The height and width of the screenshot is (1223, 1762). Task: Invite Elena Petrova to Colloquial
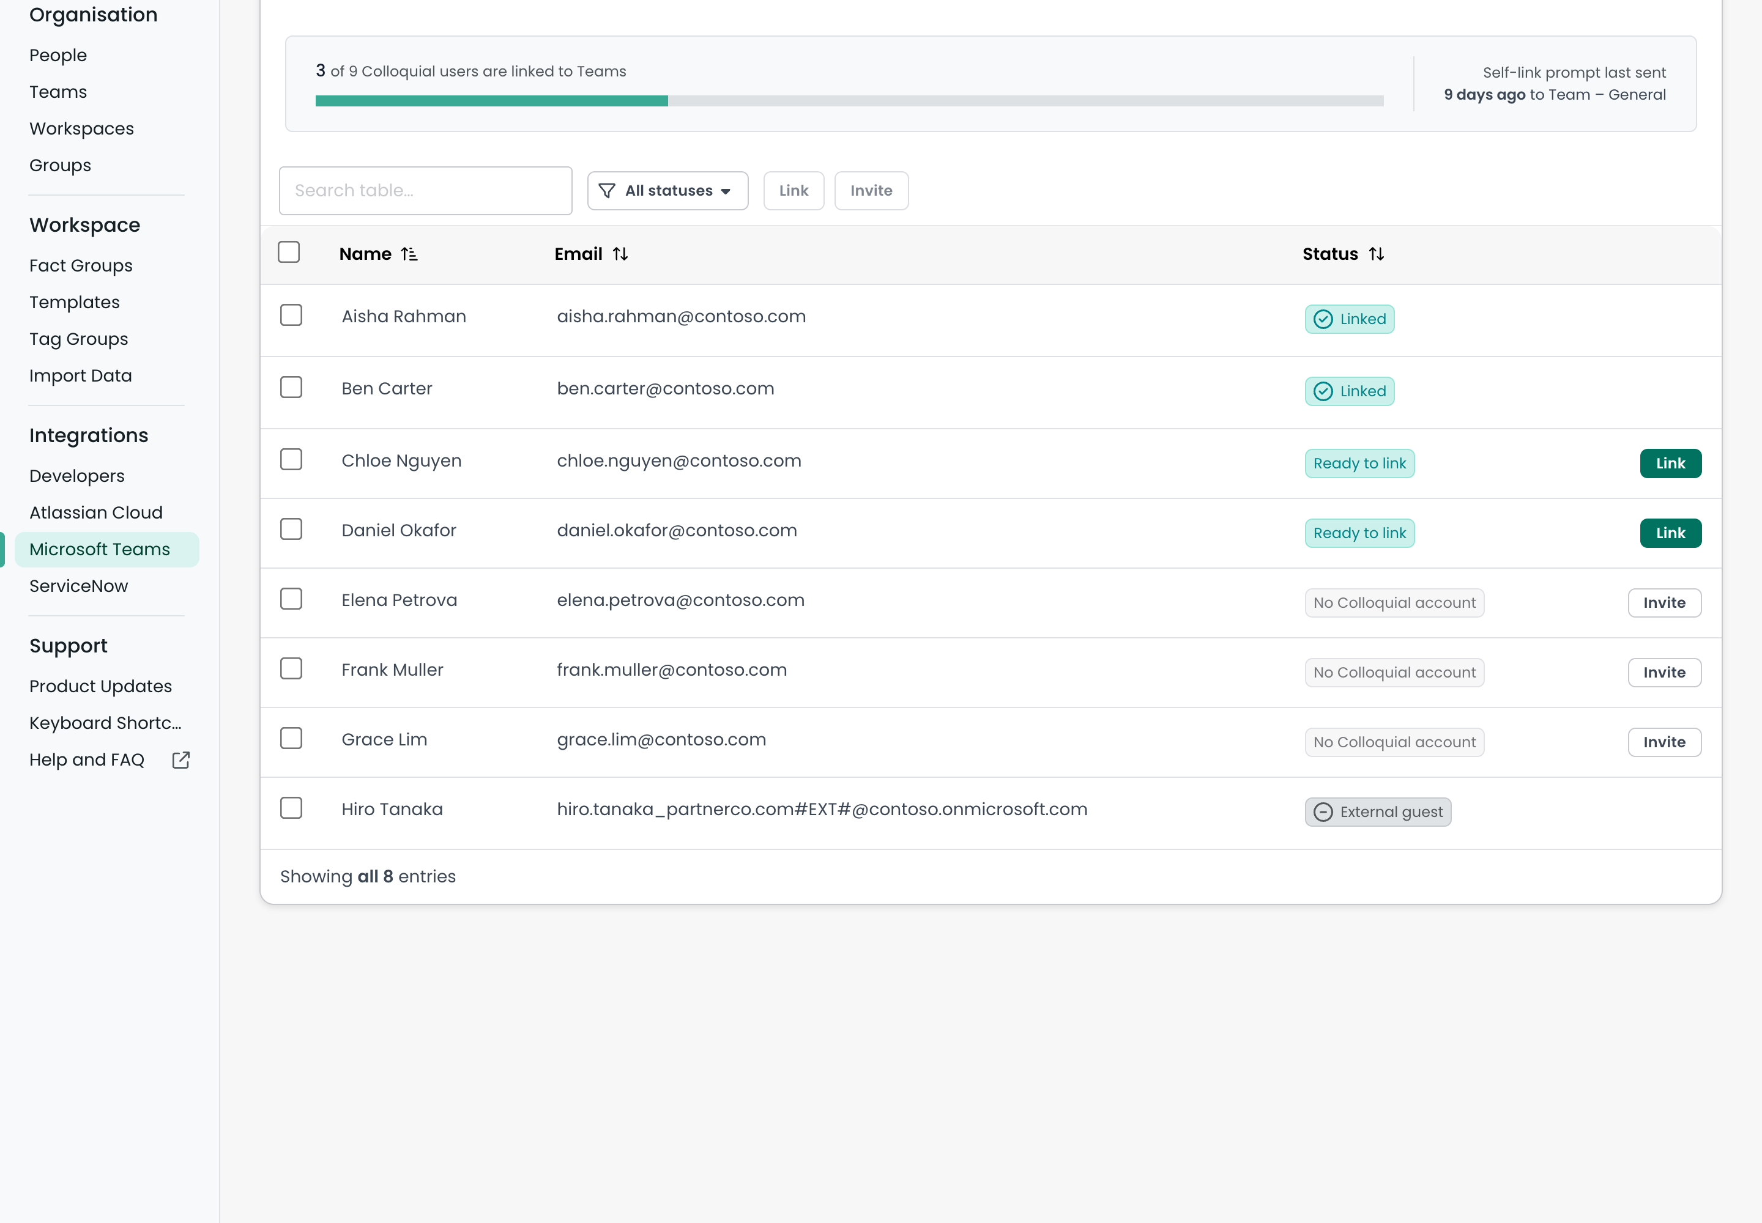[x=1665, y=603]
